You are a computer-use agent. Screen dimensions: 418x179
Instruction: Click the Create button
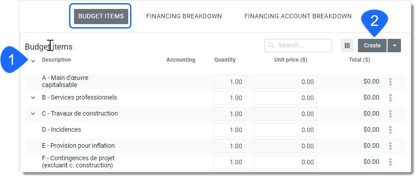point(372,46)
